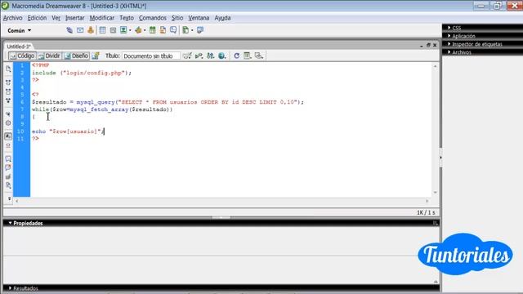Insert a Hyperlink from the Común bar
Viewport: 523px width, 294px height.
(x=69, y=30)
